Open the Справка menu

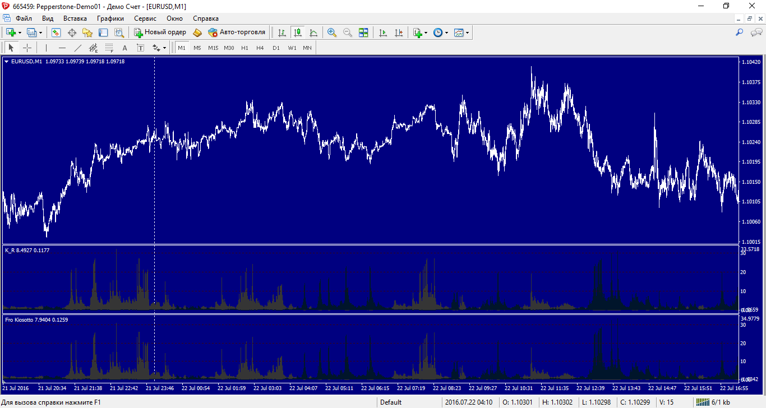point(206,18)
